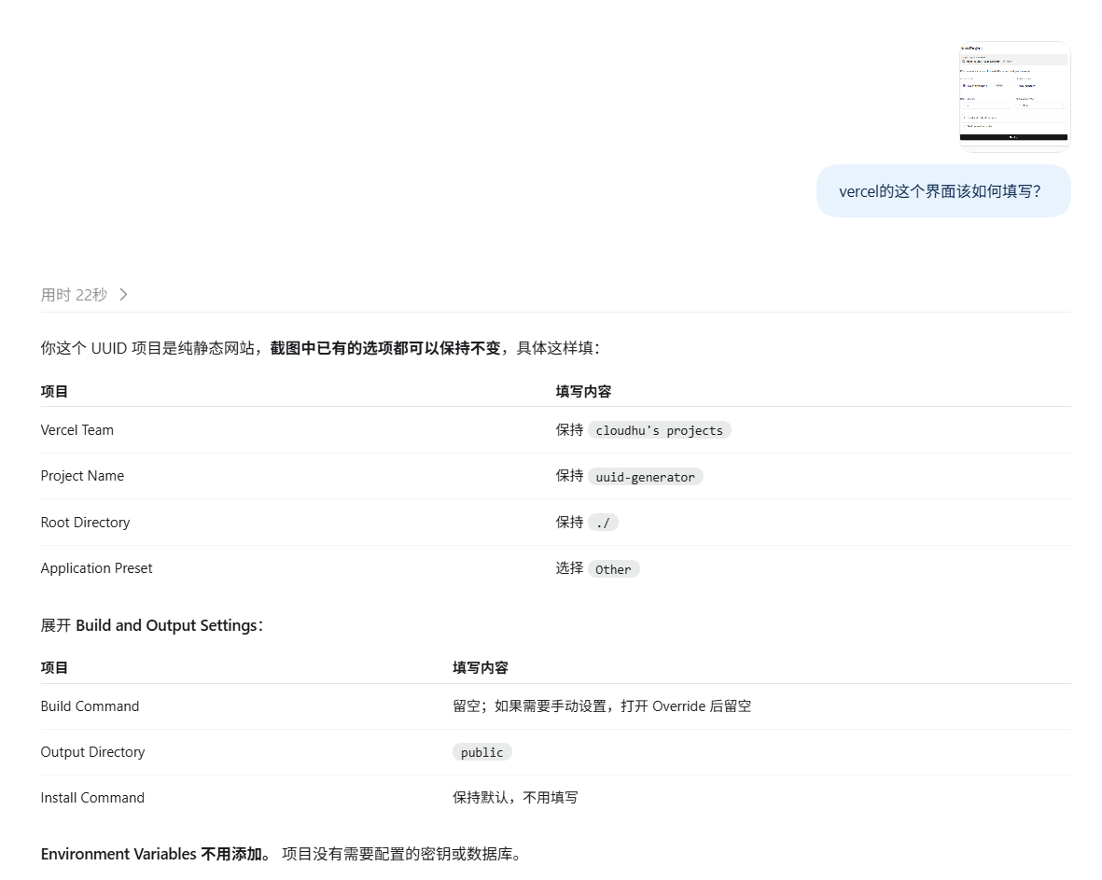Click the 'Vercel Team' table cell
The width and height of the screenshot is (1102, 880).
[x=77, y=430]
